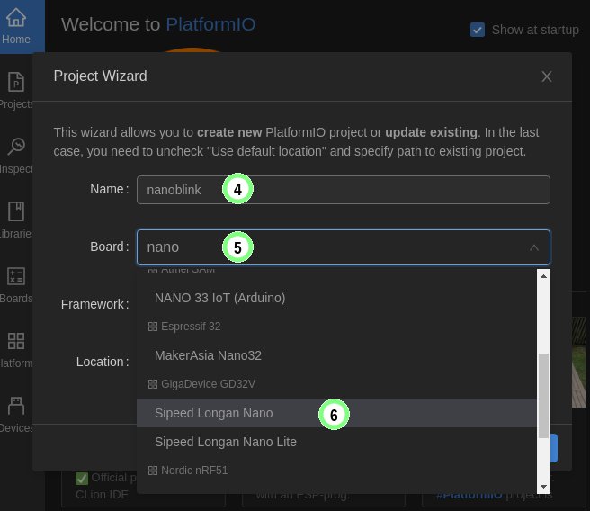Open the Boards sidebar icon

coord(16,283)
